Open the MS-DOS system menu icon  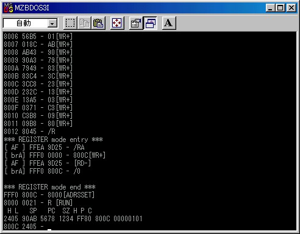point(9,8)
